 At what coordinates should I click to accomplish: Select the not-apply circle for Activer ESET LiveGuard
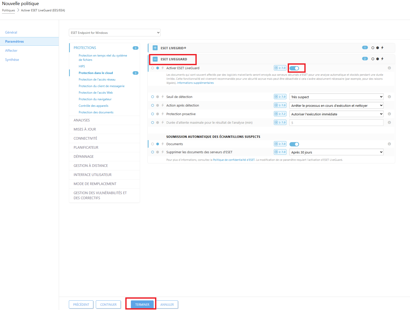tap(153, 68)
